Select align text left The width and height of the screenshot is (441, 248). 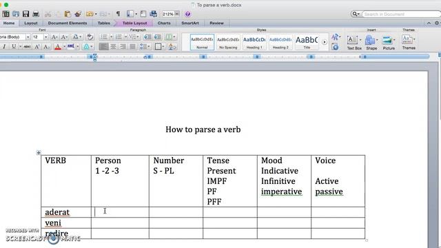(x=103, y=46)
